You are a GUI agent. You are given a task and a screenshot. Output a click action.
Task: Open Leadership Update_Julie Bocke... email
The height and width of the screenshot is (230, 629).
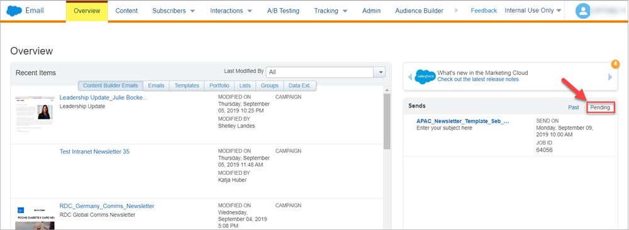coord(104,97)
